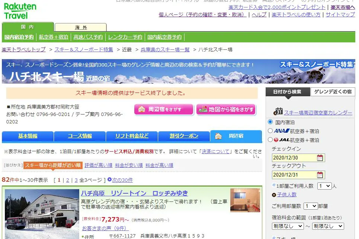Open 1部屋ご利用人数 dropdown
This screenshot has width=359, height=239.
(324, 186)
